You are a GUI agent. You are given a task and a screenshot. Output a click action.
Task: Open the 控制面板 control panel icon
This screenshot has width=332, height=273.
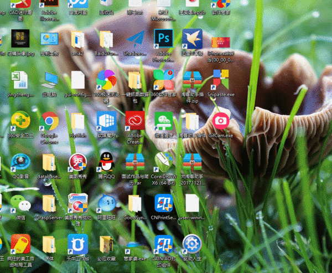point(49,39)
